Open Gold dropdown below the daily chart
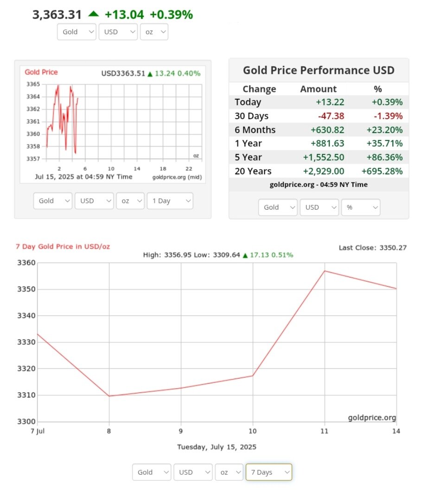The width and height of the screenshot is (421, 491). tap(53, 201)
